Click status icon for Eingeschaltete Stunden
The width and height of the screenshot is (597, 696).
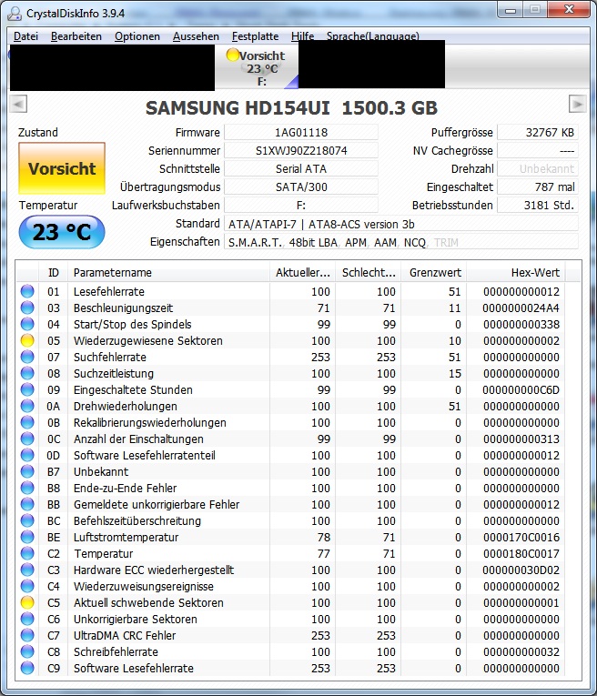pos(27,389)
